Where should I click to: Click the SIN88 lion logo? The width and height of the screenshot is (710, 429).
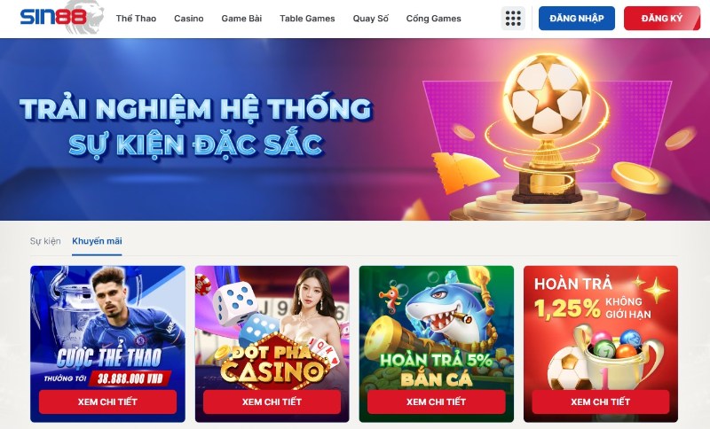coord(61,17)
